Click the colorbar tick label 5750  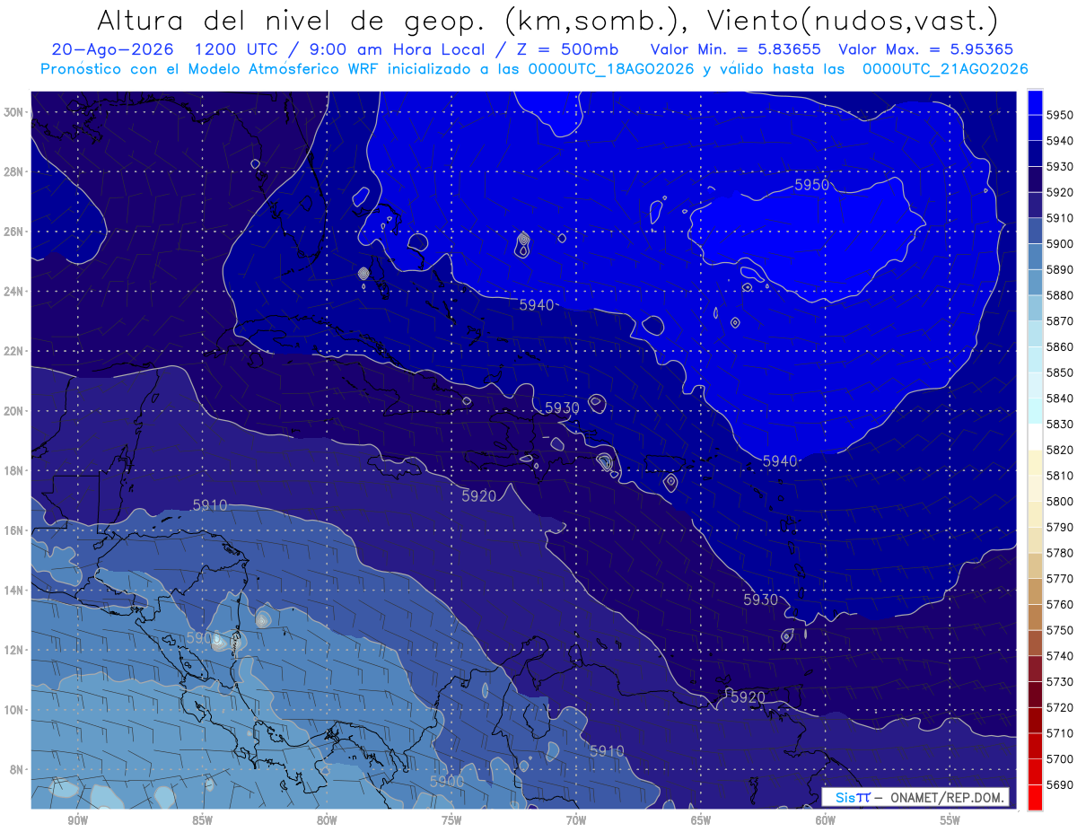pos(1059,630)
